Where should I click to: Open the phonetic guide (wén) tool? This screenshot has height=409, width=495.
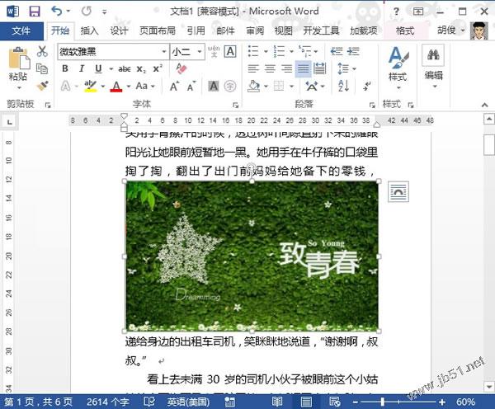point(214,51)
